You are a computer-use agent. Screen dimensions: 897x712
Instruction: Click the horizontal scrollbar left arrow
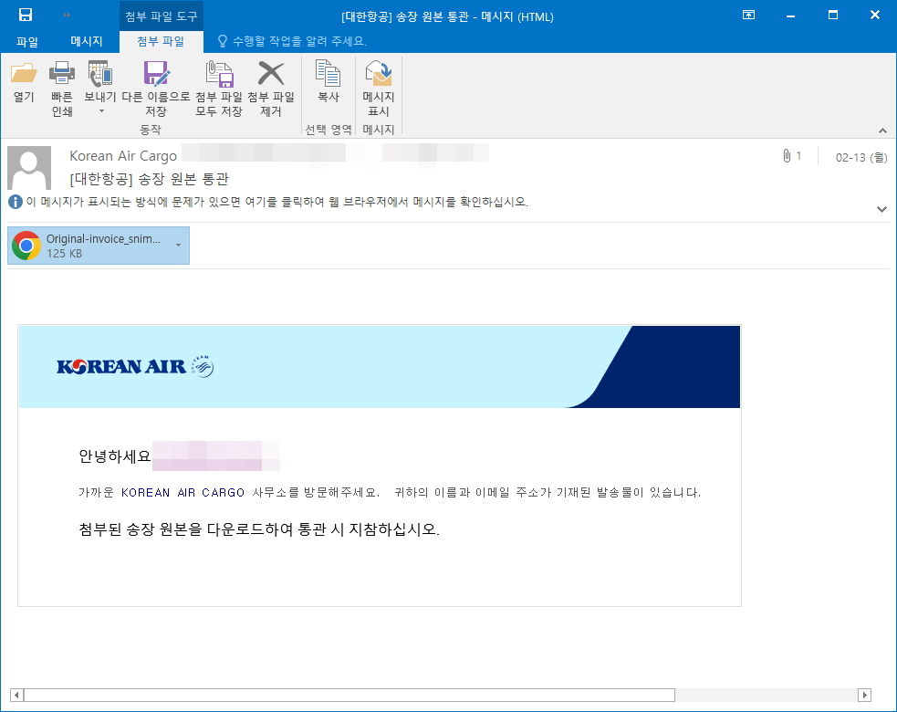[16, 695]
